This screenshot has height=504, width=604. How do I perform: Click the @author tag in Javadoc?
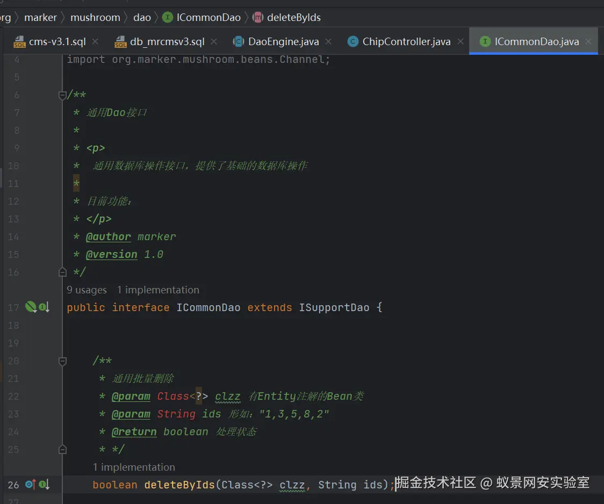point(108,237)
